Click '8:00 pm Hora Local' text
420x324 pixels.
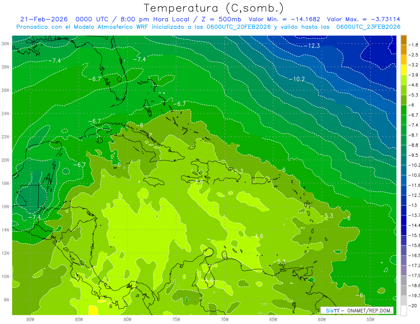coord(155,19)
